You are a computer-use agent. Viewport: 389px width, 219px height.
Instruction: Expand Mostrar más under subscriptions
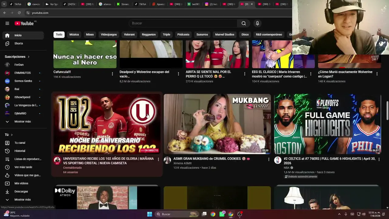click(23, 122)
